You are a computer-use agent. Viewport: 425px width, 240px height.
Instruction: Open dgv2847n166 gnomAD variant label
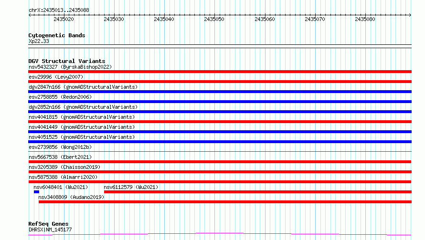point(83,87)
